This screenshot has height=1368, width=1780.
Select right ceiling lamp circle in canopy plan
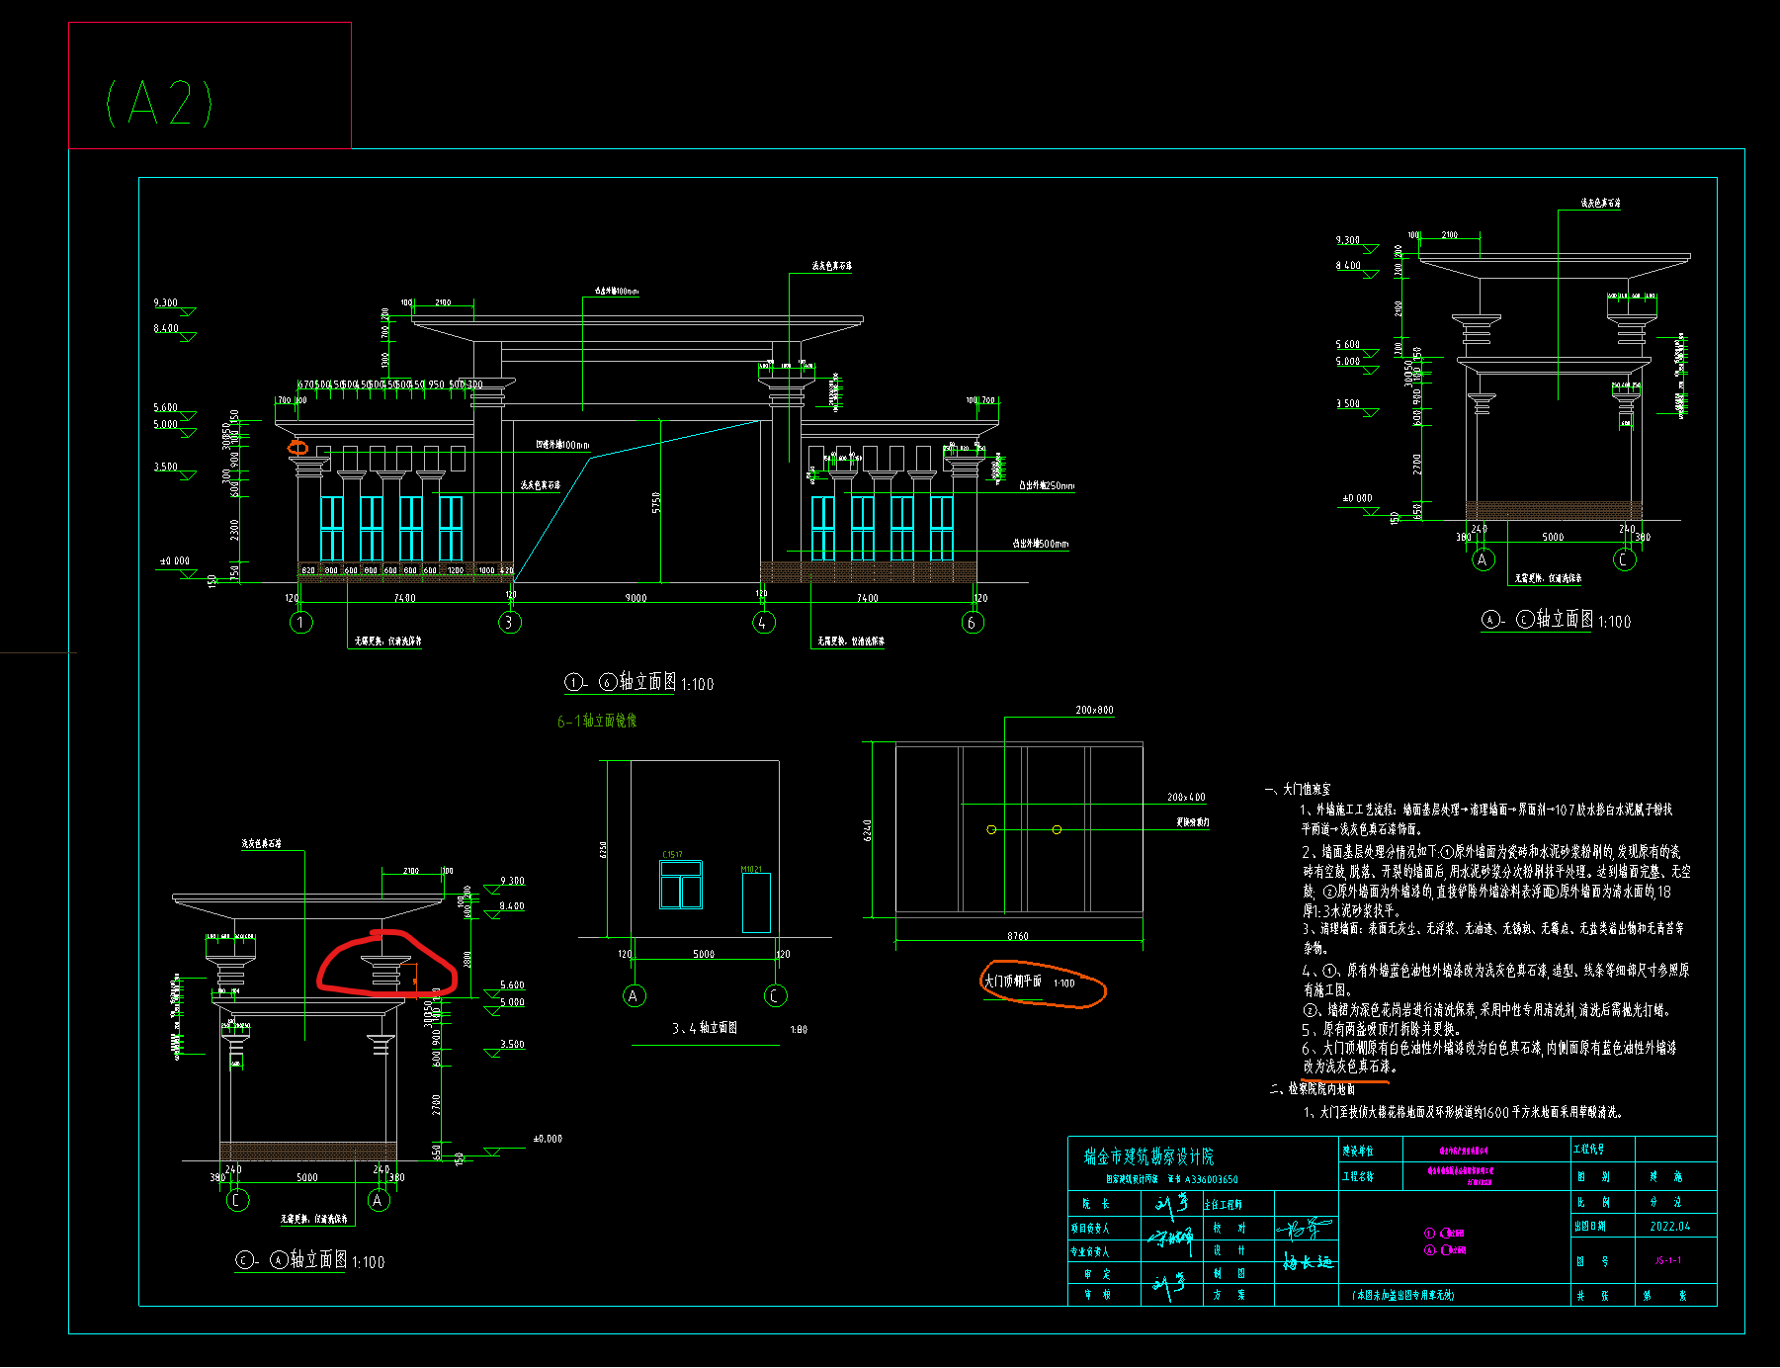pos(1057,829)
